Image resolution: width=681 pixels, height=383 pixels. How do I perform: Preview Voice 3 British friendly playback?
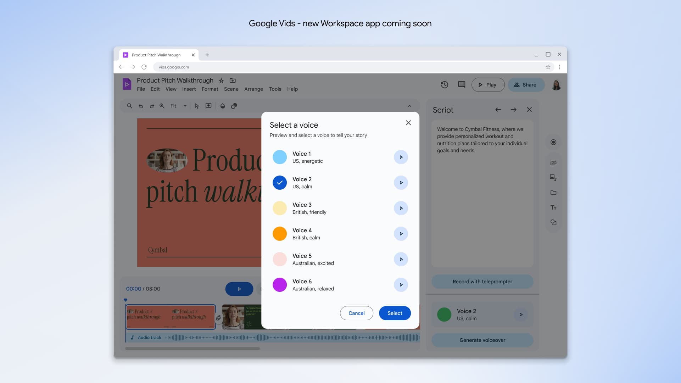tap(400, 208)
